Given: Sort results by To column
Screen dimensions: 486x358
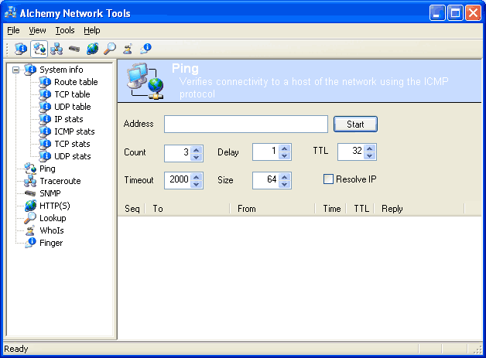Looking at the screenshot, I should tap(187, 209).
